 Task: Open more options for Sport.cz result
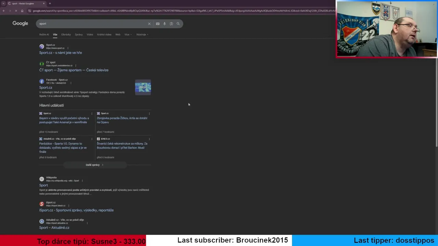point(68,48)
